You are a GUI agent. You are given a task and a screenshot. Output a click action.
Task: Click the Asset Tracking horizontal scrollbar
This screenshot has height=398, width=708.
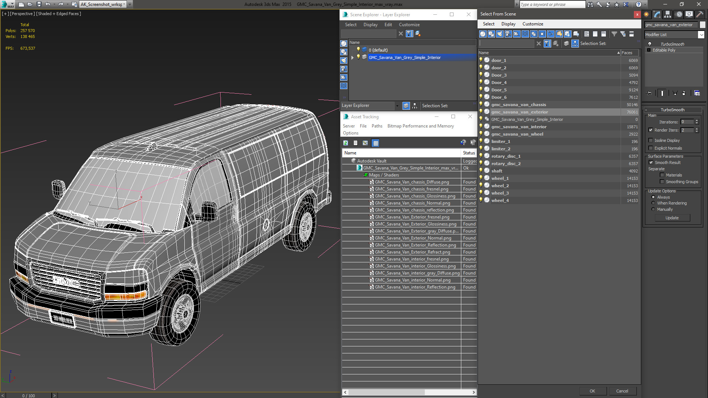(386, 392)
